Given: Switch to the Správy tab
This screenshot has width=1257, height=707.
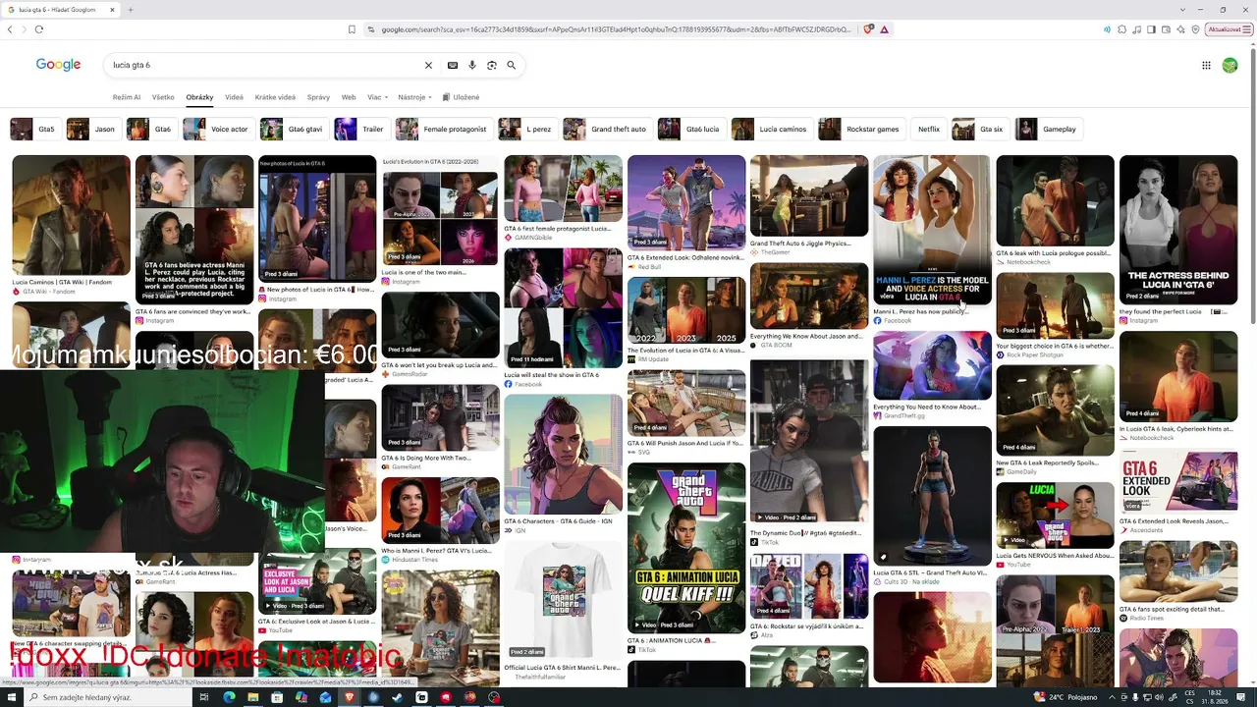Looking at the screenshot, I should tap(318, 97).
